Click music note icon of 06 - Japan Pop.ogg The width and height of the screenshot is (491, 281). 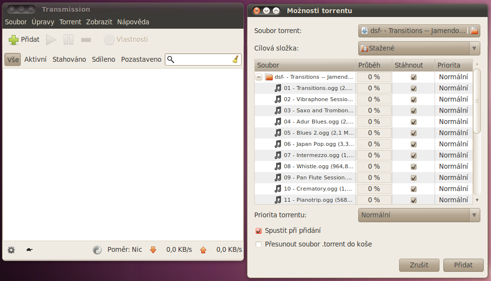coord(278,144)
